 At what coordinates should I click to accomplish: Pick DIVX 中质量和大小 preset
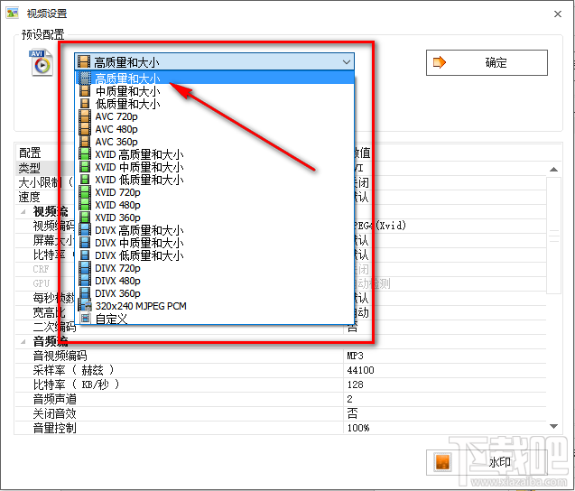click(x=215, y=243)
